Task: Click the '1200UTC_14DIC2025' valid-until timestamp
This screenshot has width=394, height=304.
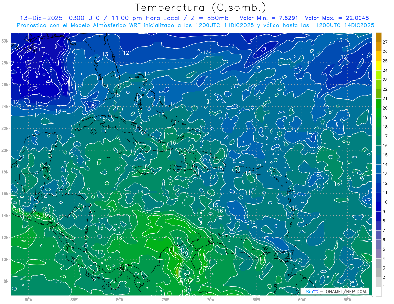Action: pos(345,25)
